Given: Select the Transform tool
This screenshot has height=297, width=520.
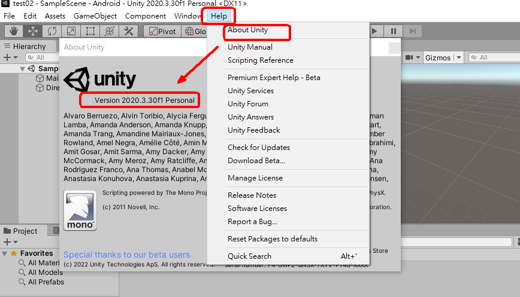Looking at the screenshot, I should (x=110, y=31).
